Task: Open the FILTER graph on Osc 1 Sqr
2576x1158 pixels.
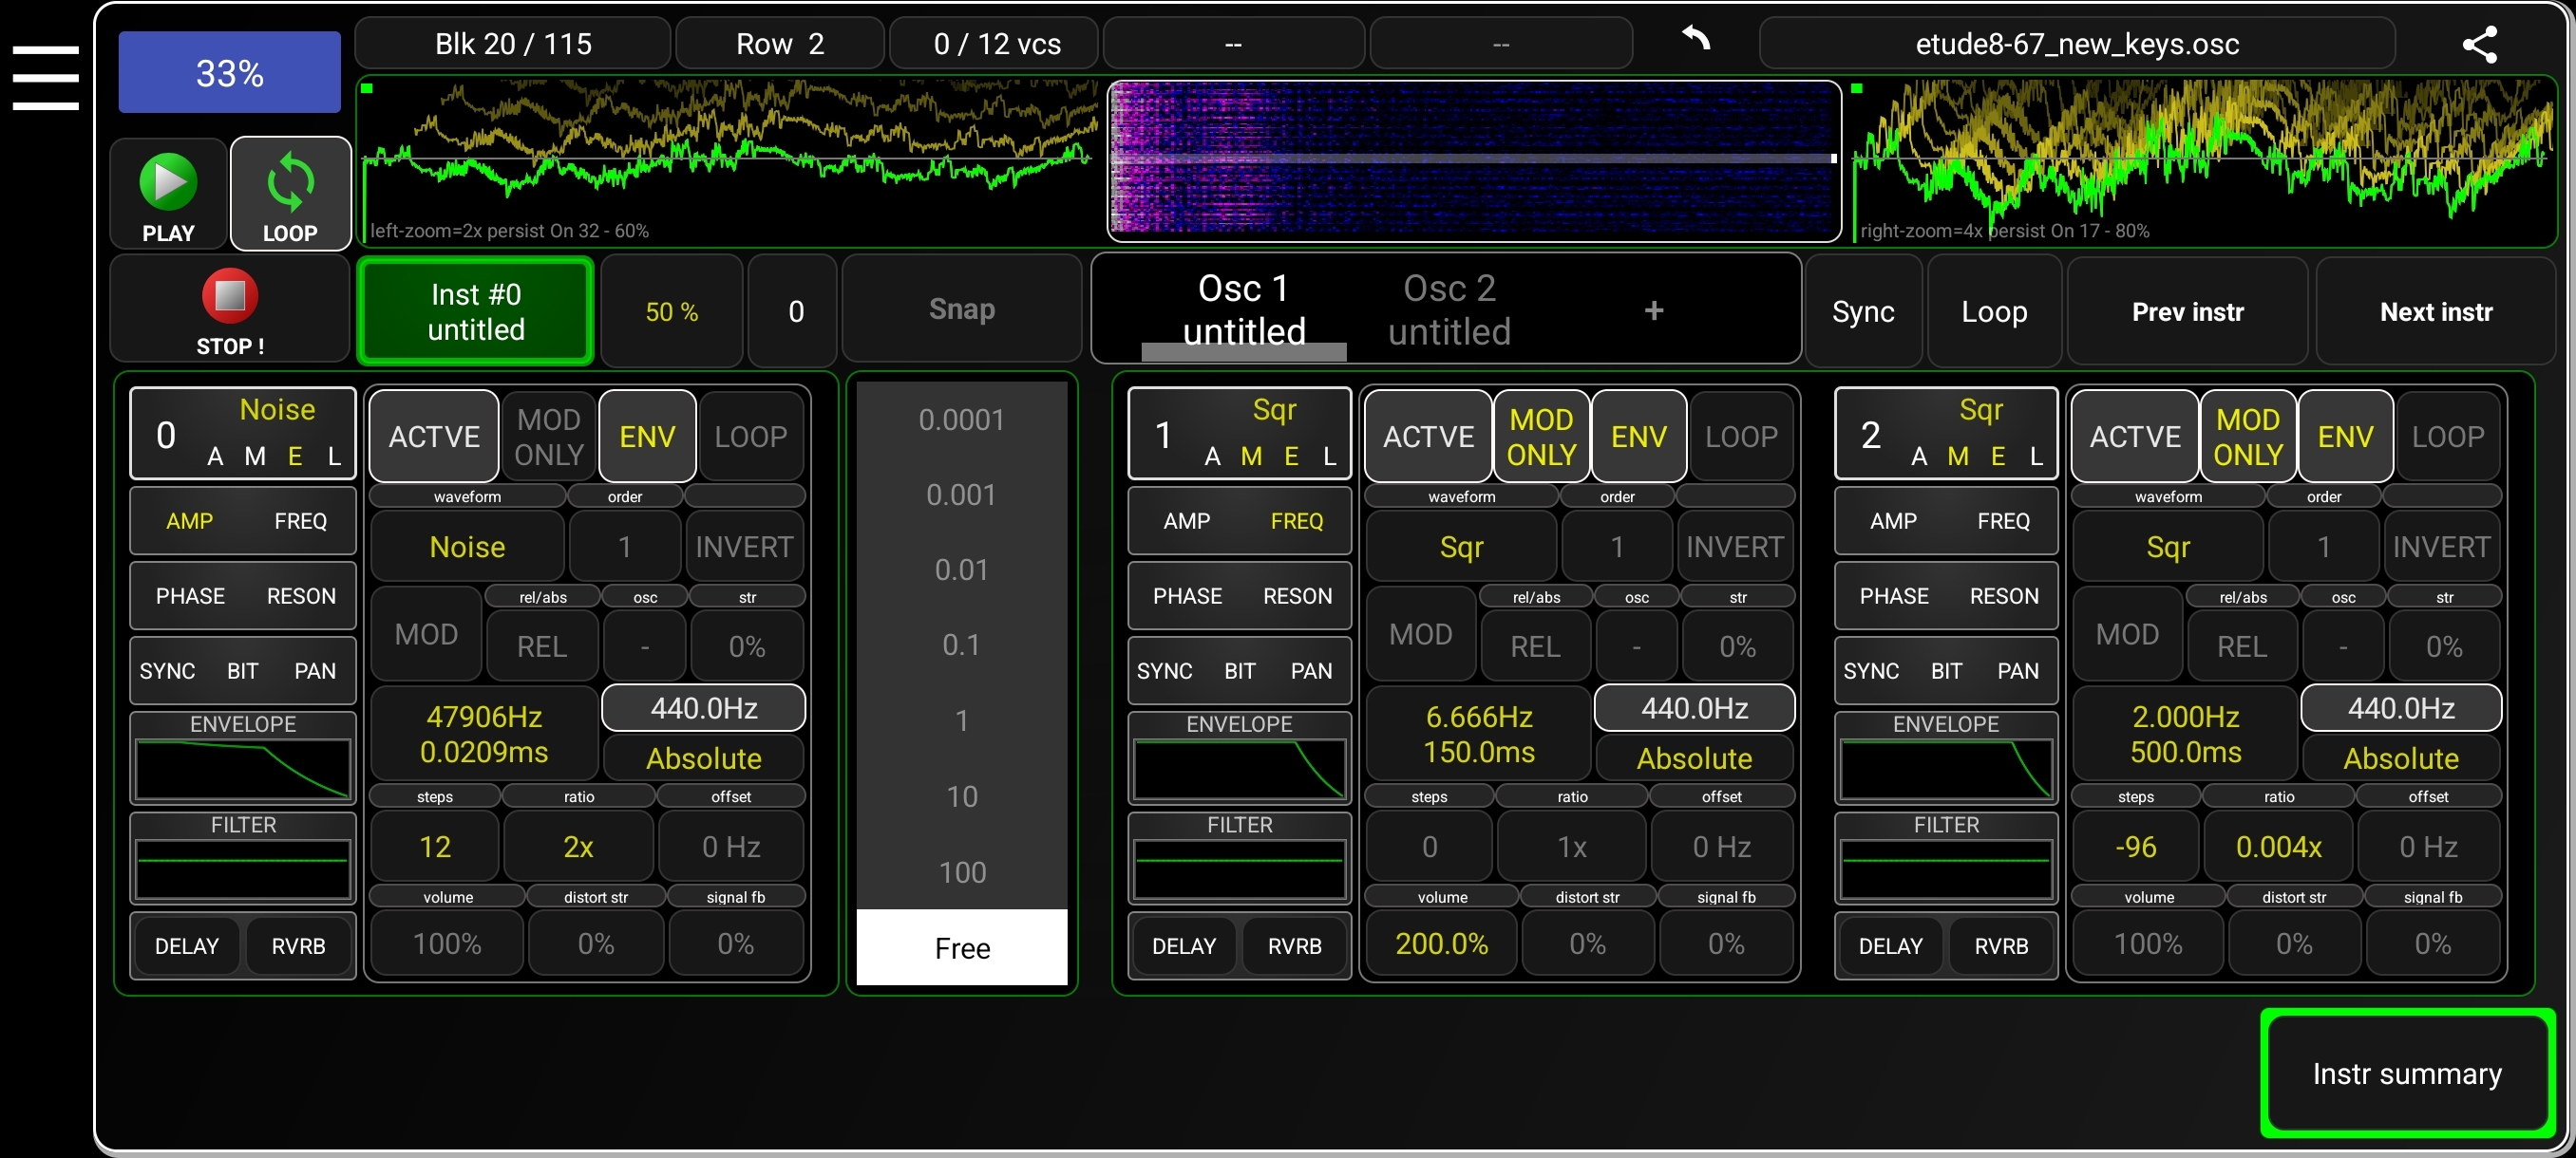Action: [1239, 861]
